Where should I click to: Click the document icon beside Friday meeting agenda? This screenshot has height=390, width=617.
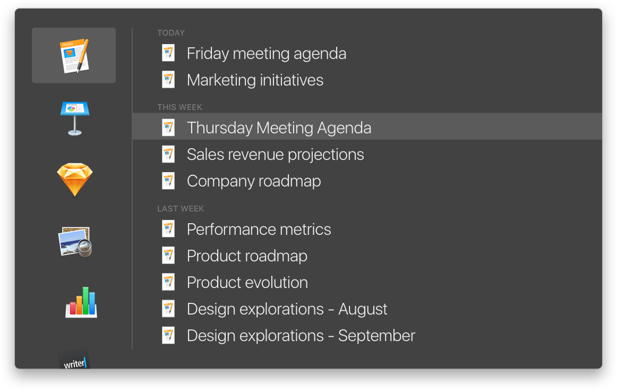168,53
